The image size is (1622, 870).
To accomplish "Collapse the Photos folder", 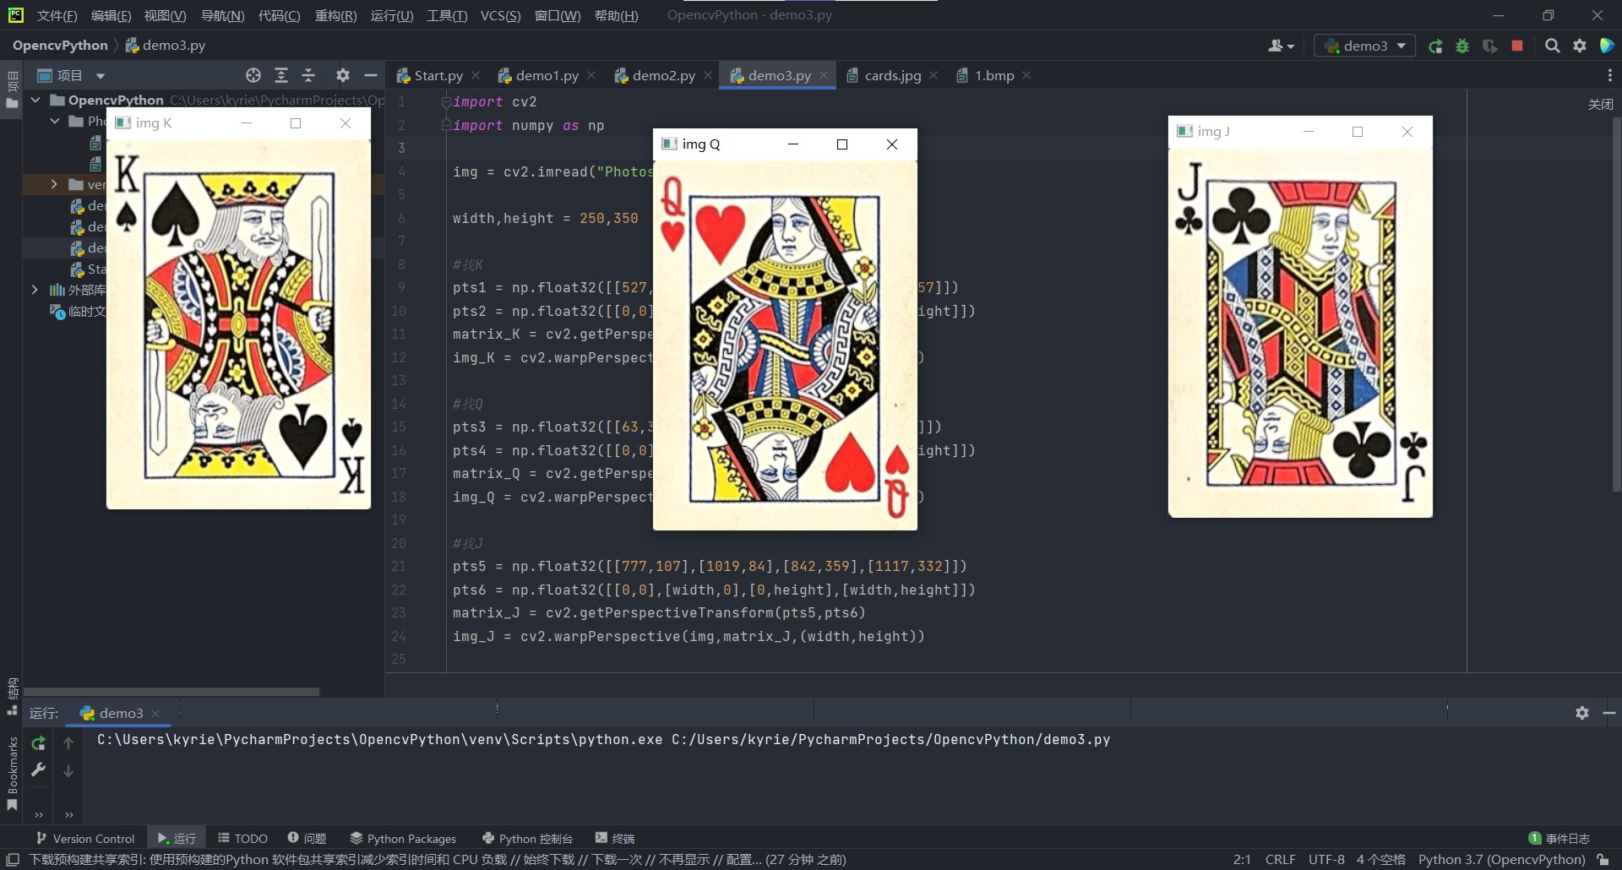I will [x=55, y=121].
